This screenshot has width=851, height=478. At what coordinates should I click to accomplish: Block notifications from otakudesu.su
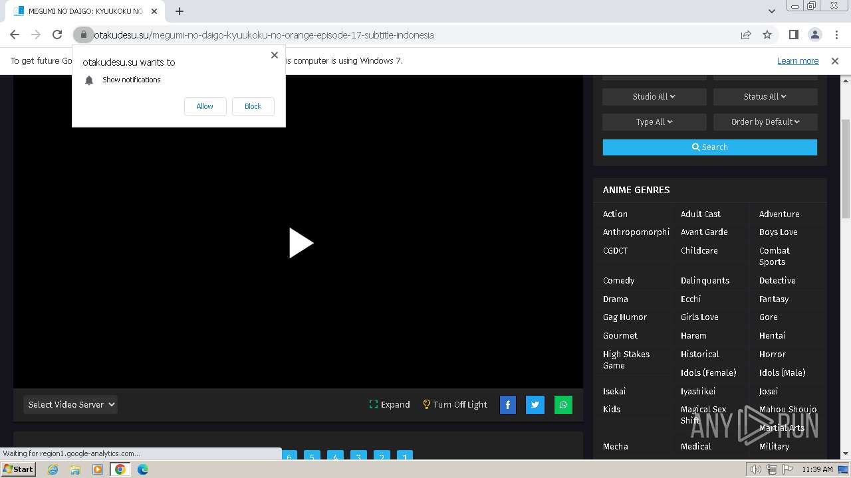(x=253, y=106)
